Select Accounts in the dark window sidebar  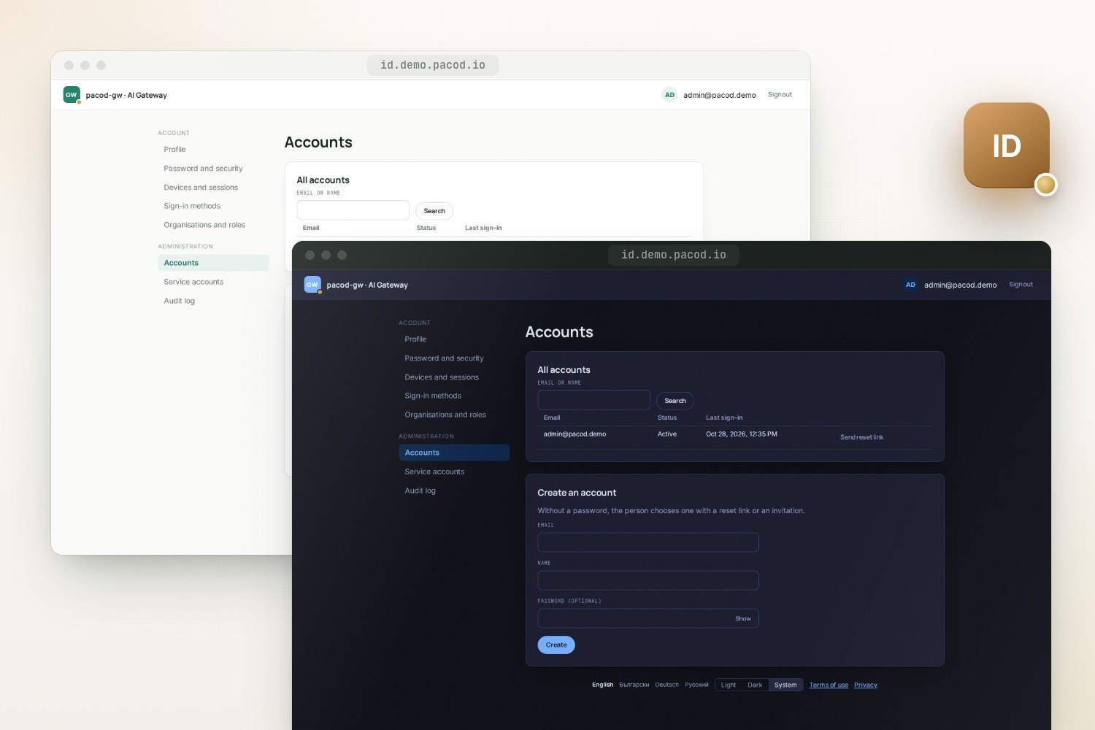[x=454, y=453]
